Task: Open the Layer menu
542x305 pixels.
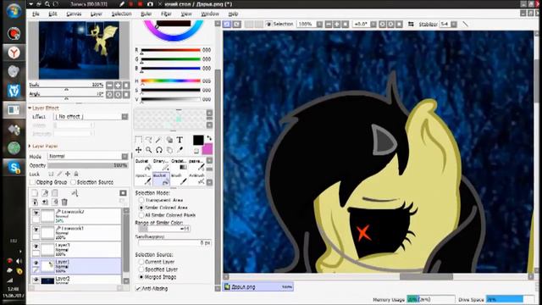Action: [97, 14]
